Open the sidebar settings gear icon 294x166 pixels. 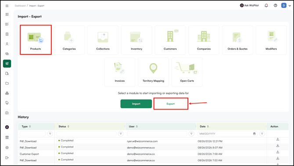(7, 148)
